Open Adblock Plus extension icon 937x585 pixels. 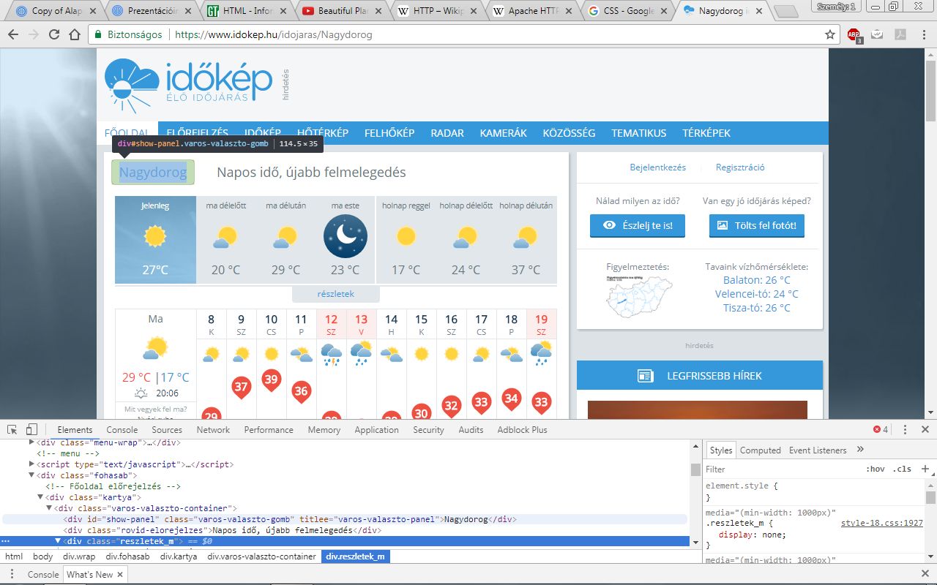(x=854, y=35)
